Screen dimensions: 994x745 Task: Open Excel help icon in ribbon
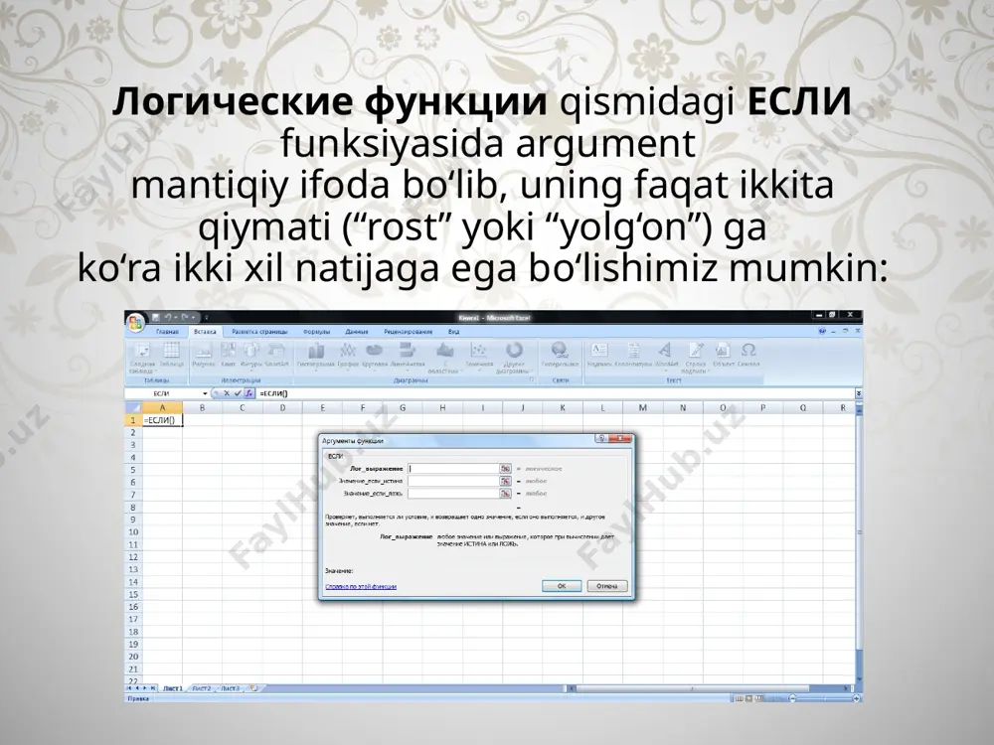(822, 332)
